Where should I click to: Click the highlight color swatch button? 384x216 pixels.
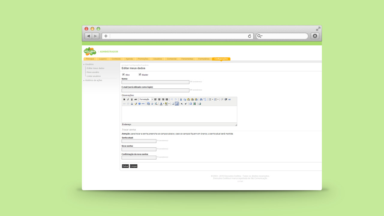pyautogui.click(x=166, y=104)
